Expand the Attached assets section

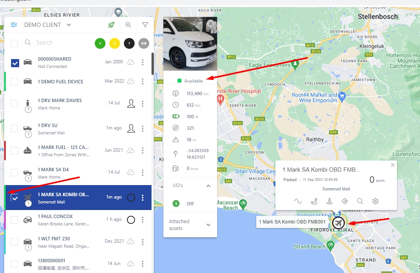(x=208, y=225)
